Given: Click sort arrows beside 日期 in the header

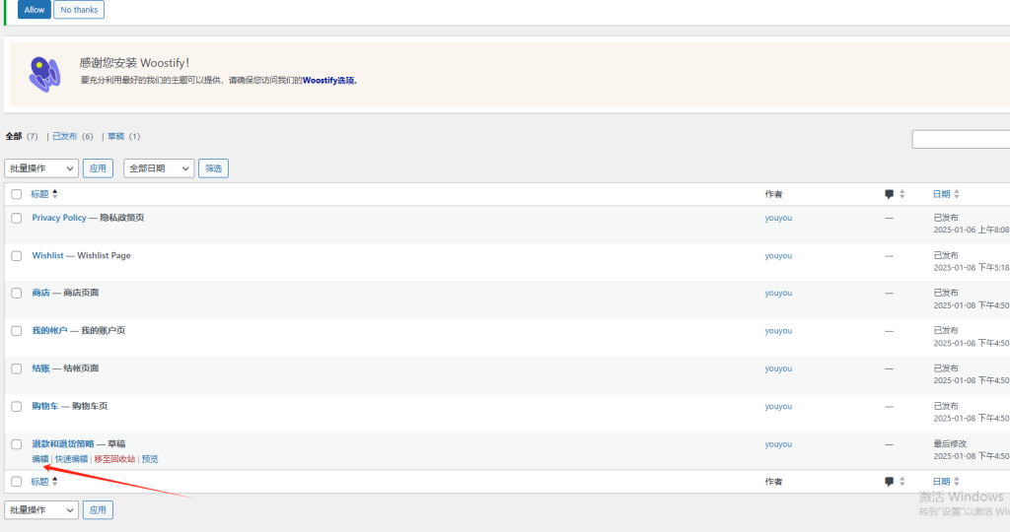Looking at the screenshot, I should click(956, 194).
